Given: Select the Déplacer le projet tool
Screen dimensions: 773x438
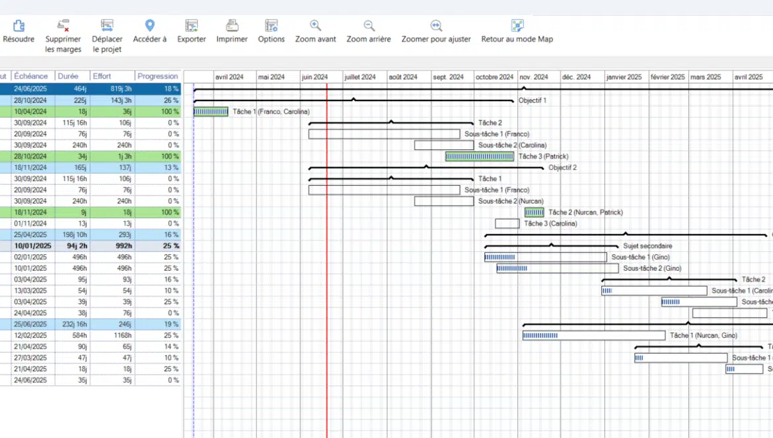Looking at the screenshot, I should tap(107, 26).
